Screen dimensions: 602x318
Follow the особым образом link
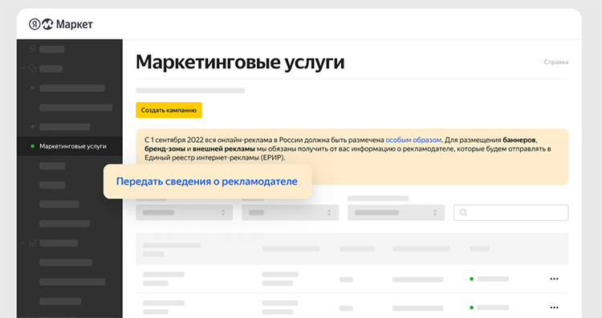(413, 140)
